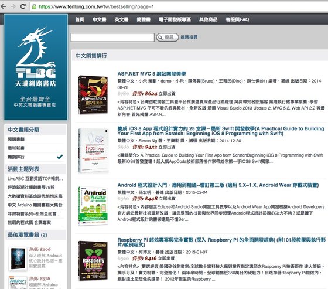This screenshot has height=289, width=328.
Task: Click the browser forward arrow
Action: coord(13,6)
